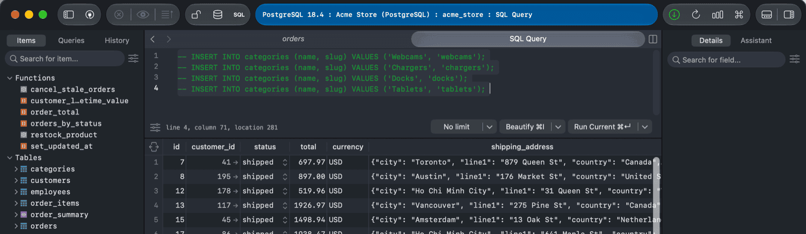Image resolution: width=806 pixels, height=234 pixels.
Task: Click the SQL toolbar button
Action: coord(239,15)
